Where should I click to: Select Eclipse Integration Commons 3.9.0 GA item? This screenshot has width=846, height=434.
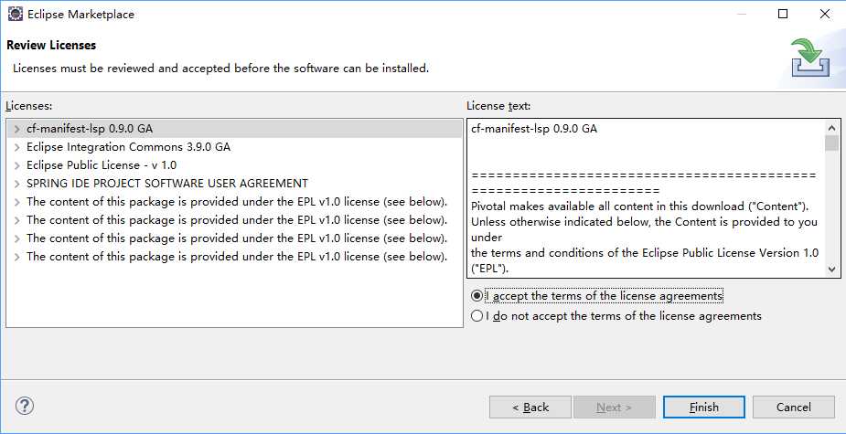point(128,146)
